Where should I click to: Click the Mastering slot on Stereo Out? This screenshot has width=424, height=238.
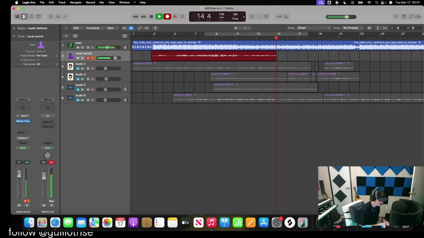tap(48, 127)
